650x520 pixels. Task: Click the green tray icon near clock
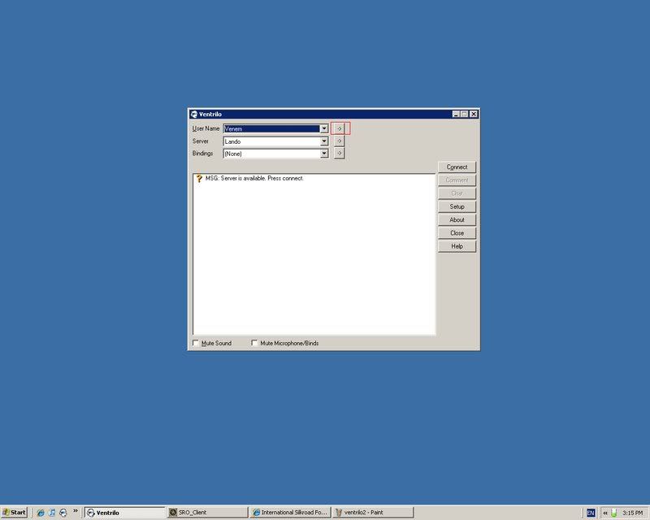pyautogui.click(x=614, y=513)
